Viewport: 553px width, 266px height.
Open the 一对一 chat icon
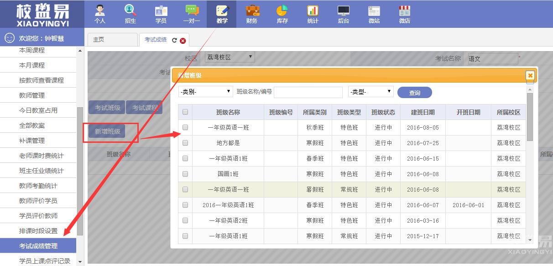(x=192, y=14)
